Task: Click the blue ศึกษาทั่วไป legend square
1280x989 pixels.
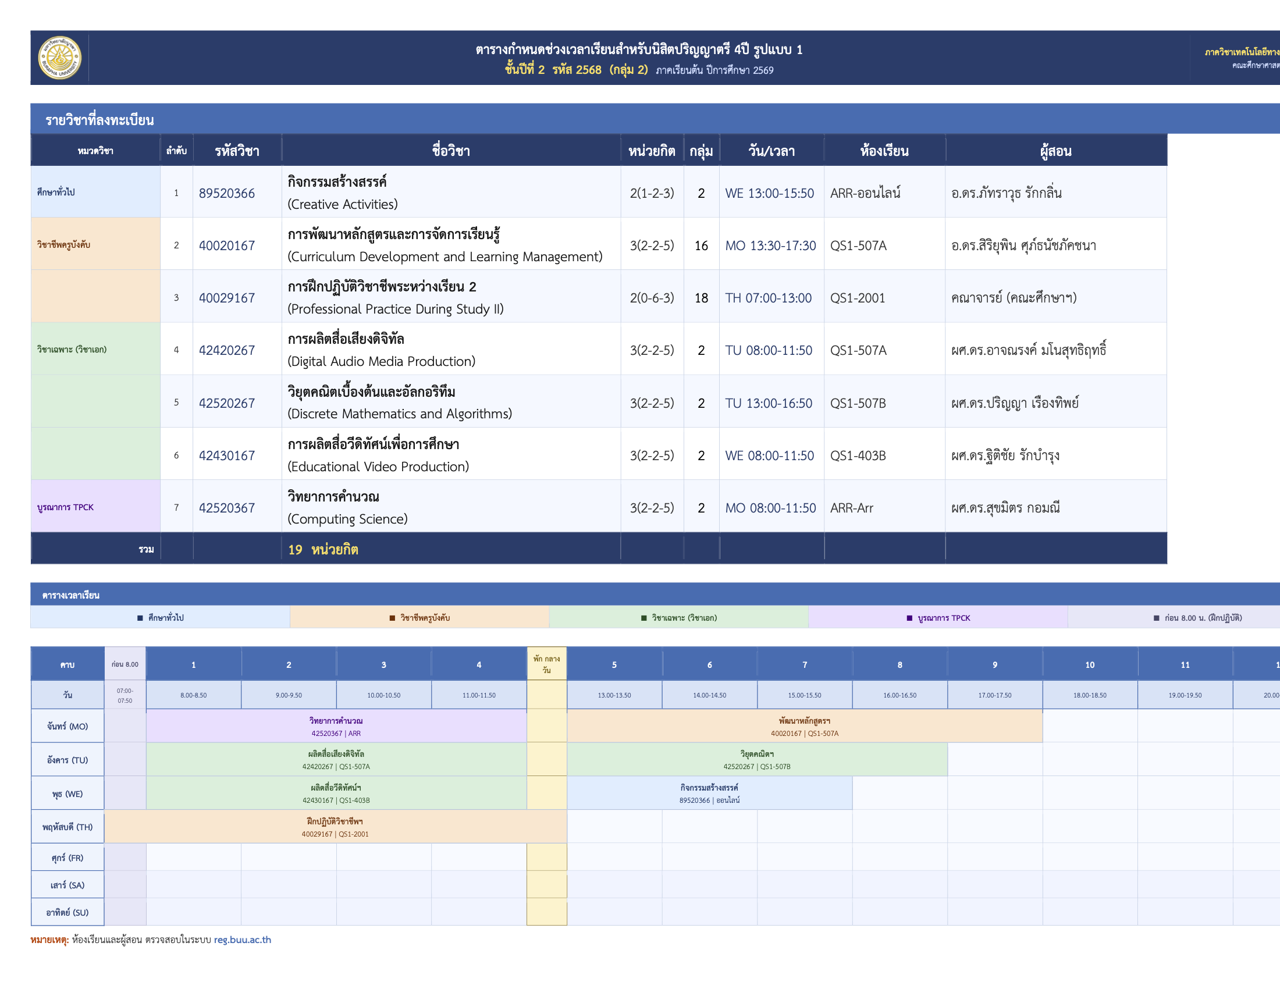Action: (x=140, y=618)
